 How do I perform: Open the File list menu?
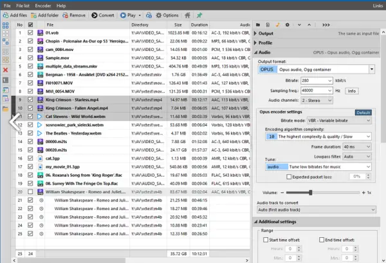click(x=23, y=6)
